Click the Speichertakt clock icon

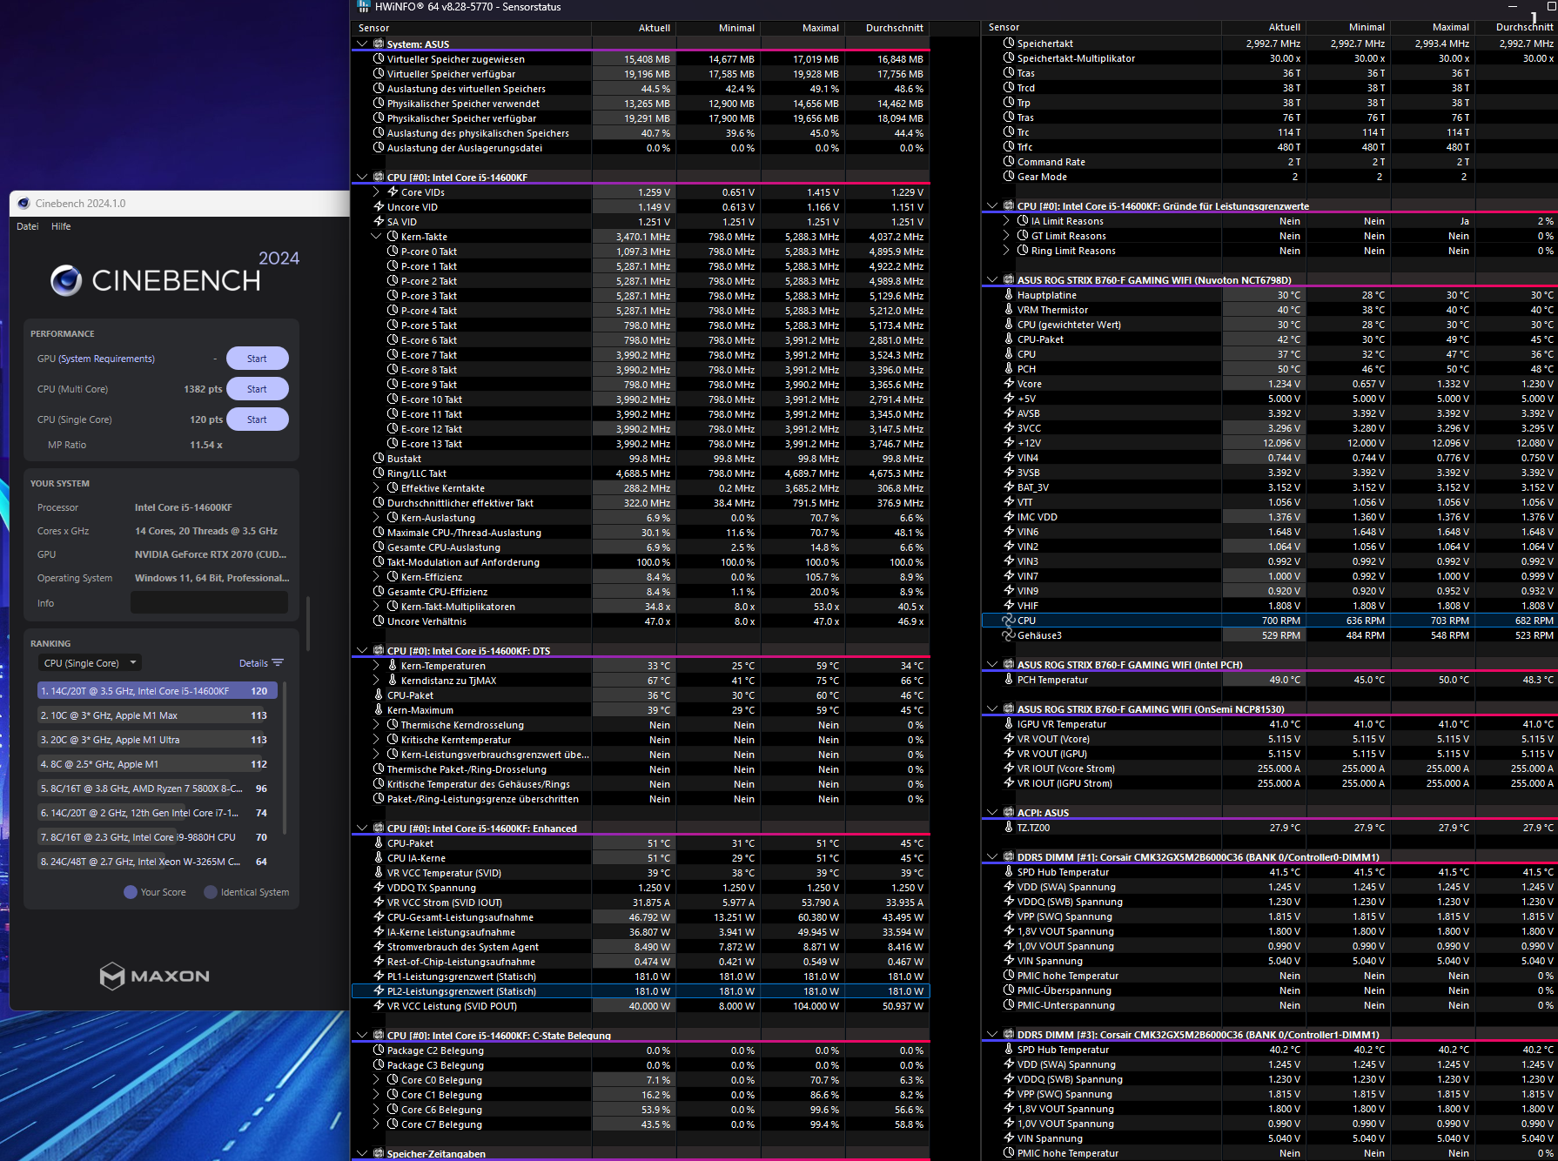pyautogui.click(x=1009, y=43)
